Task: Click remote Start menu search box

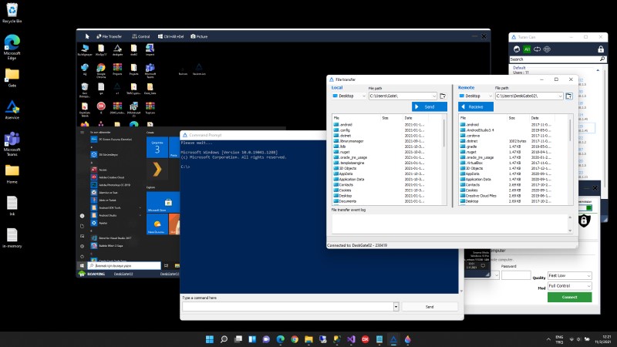Action: coord(124,265)
